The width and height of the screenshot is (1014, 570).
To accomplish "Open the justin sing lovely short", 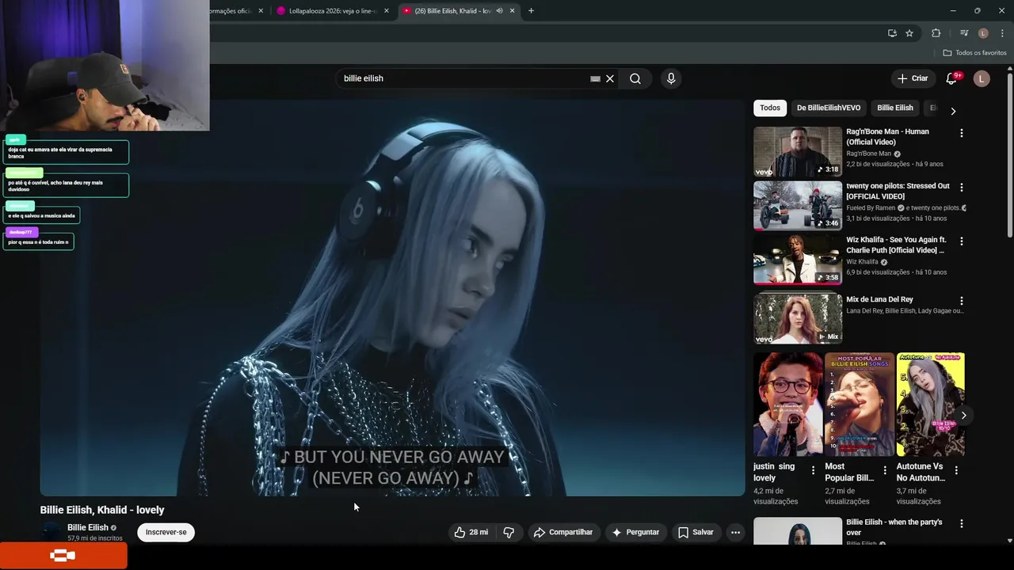I will [x=787, y=405].
